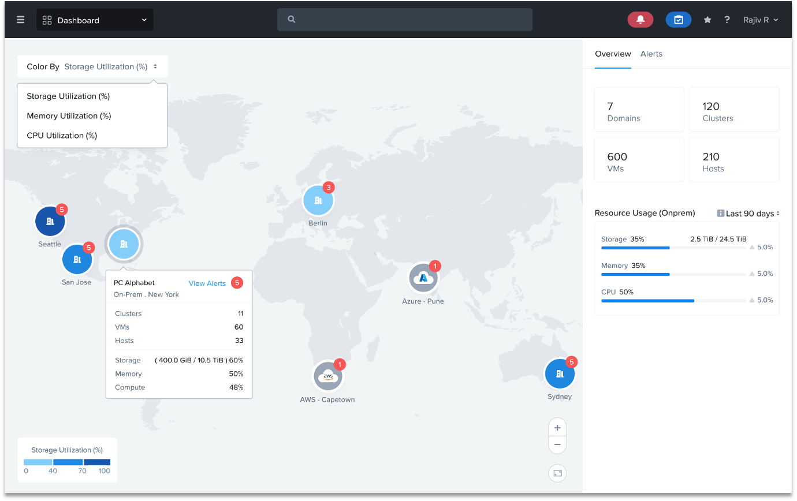Click the search input field
The height and width of the screenshot is (501, 797).
405,20
